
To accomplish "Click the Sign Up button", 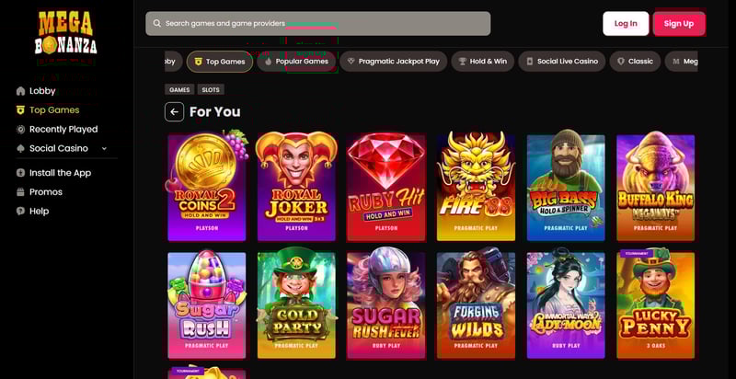I will (x=679, y=23).
